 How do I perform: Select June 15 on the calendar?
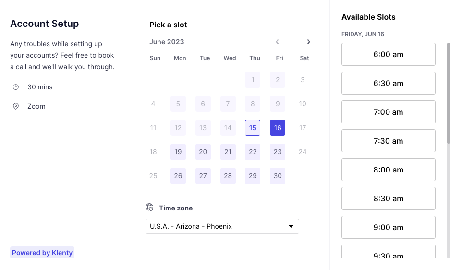253,128
